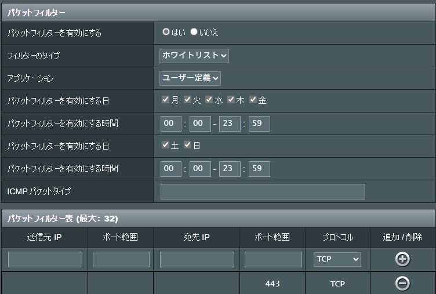Select the はい radio button
The height and width of the screenshot is (294, 436).
point(166,32)
